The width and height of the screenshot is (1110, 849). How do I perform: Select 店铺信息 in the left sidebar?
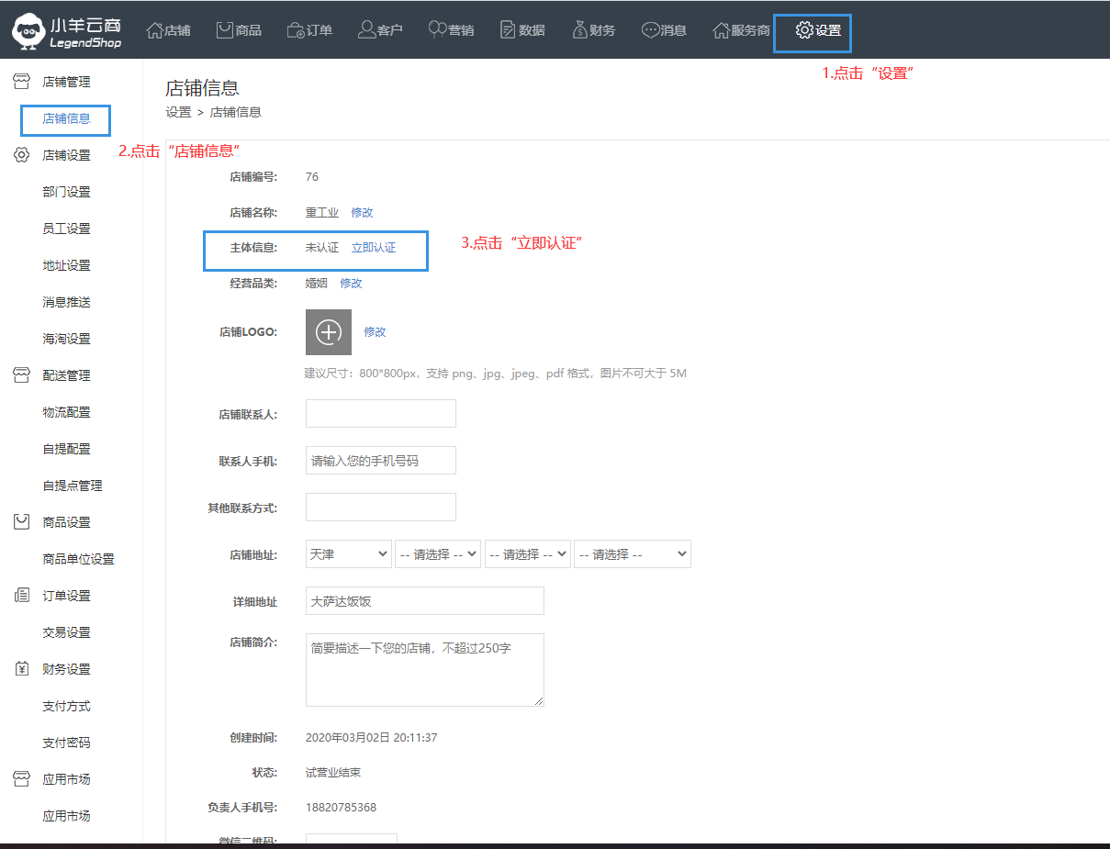(x=66, y=118)
